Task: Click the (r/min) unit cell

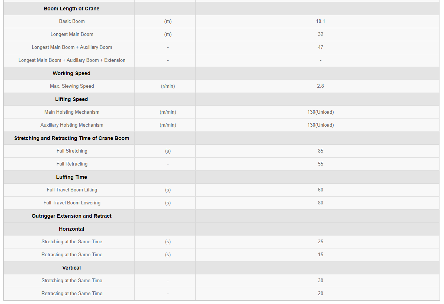Action: click(168, 86)
